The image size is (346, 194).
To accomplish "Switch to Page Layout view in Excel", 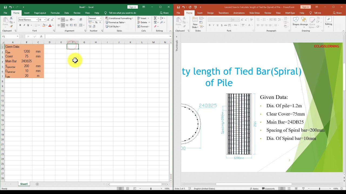I will pos(128,189).
